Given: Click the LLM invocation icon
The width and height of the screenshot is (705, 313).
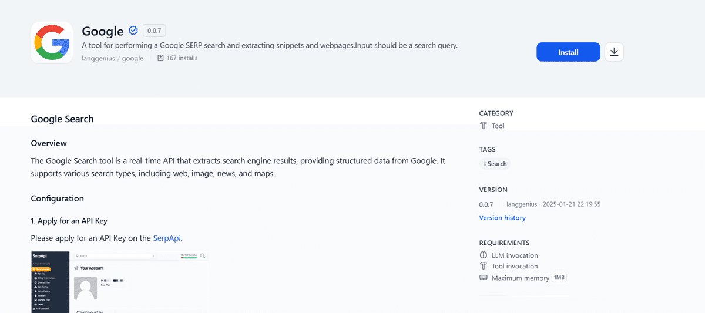Looking at the screenshot, I should tap(484, 255).
